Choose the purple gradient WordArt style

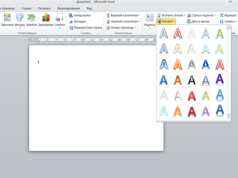(220, 79)
